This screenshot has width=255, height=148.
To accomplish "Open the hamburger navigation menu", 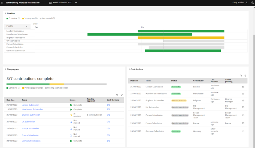I will (2, 3).
